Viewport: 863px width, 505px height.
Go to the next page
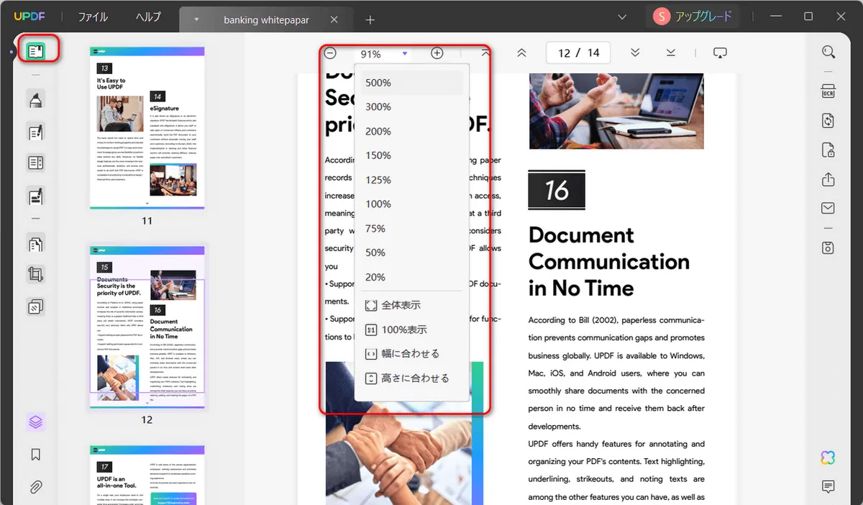(x=635, y=53)
